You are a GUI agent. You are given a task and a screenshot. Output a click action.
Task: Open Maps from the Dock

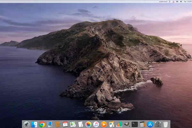(73, 124)
